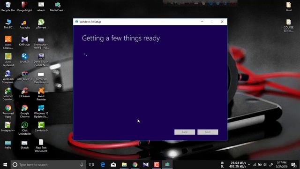Select the New Text Document icon
This screenshot has height=169, width=300.
[x=41, y=146]
